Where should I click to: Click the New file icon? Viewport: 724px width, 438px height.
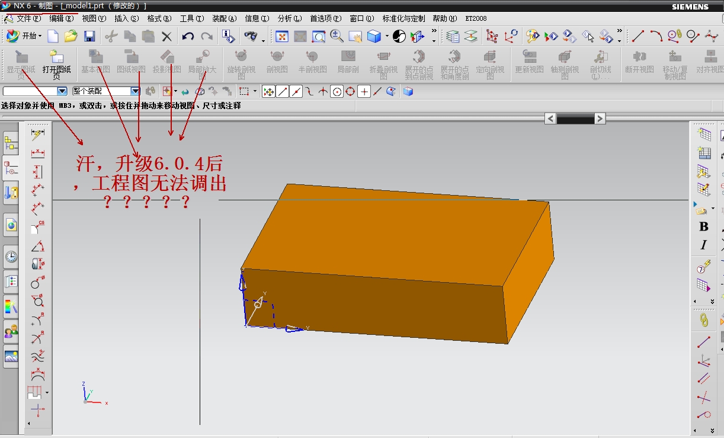(53, 37)
